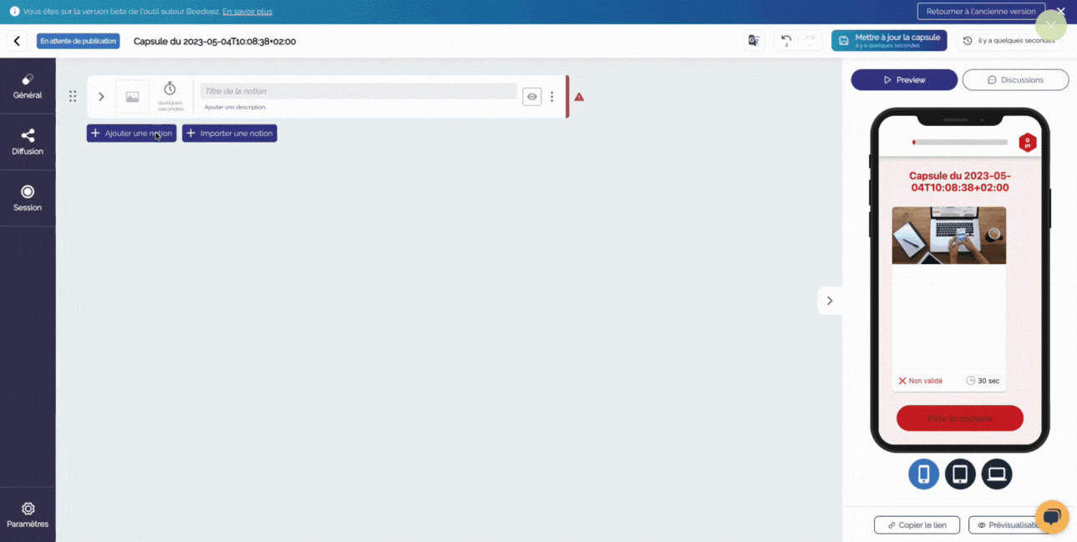Toggle notion visibility eye icon
1077x542 pixels.
[x=531, y=97]
